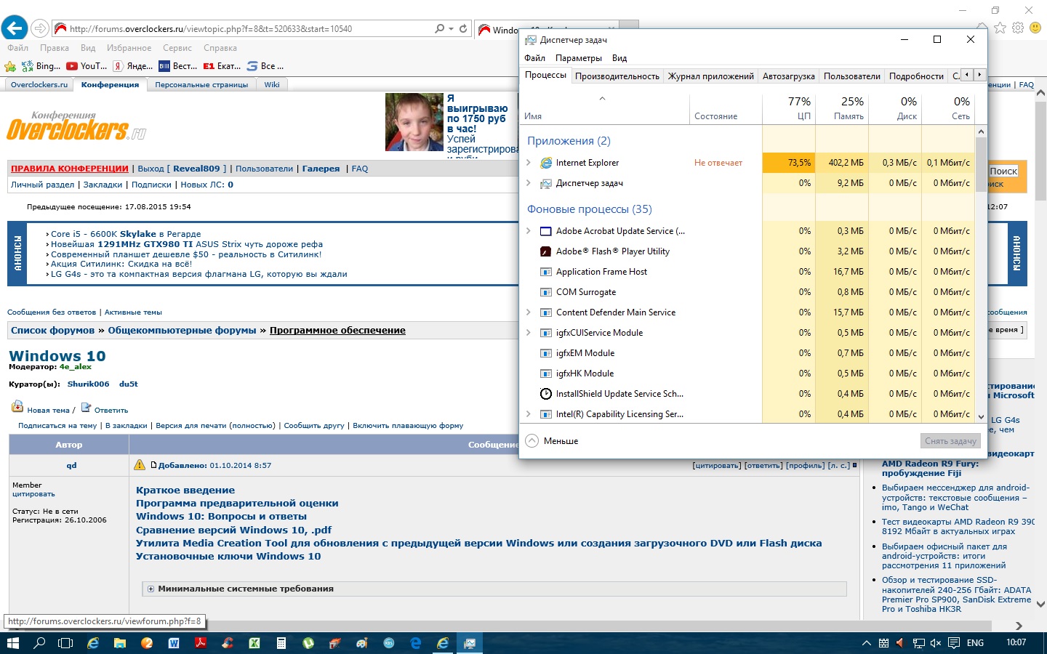Viewport: 1047px width, 654px height.
Task: Open the favorites star icon in Internet Explorer
Action: pos(1000,28)
